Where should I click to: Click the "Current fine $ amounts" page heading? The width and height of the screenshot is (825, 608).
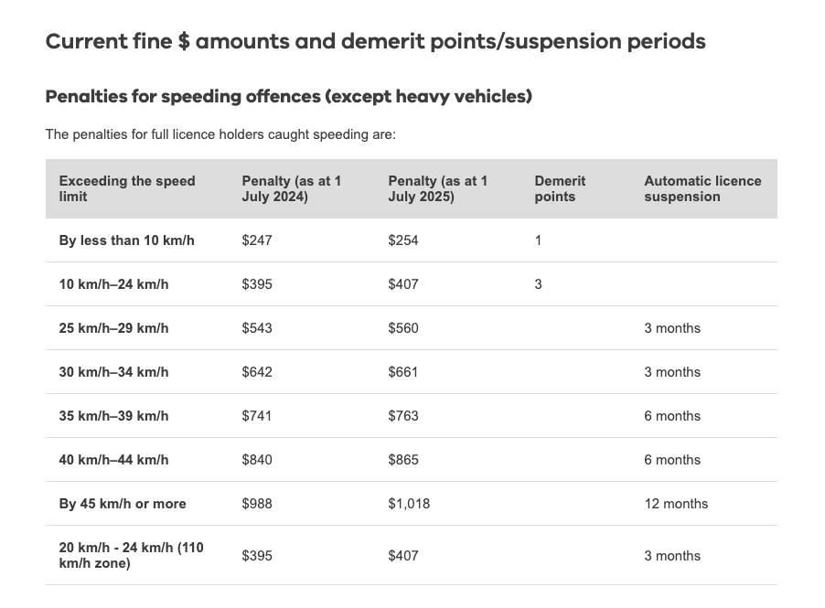click(x=375, y=42)
